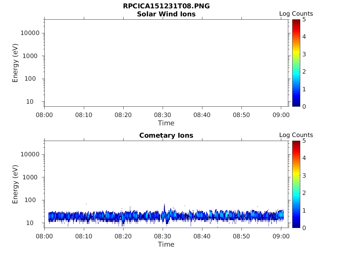The width and height of the screenshot is (342, 256).
Task: Click 08:00 tick label on Solar Wind plot
Action: click(x=44, y=115)
